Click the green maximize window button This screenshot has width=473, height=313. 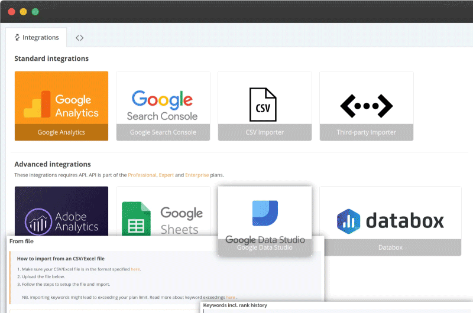pos(35,12)
